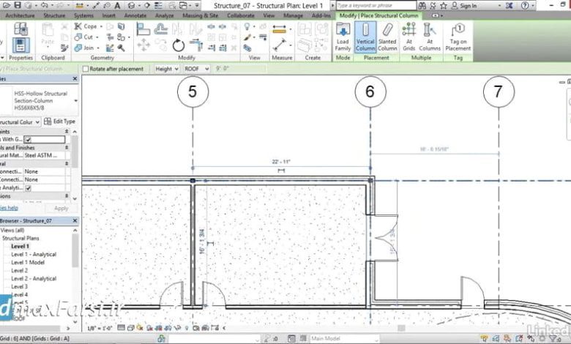Viewport: 571px width, 344px height.
Task: Click the Cope tool
Action: point(86,26)
